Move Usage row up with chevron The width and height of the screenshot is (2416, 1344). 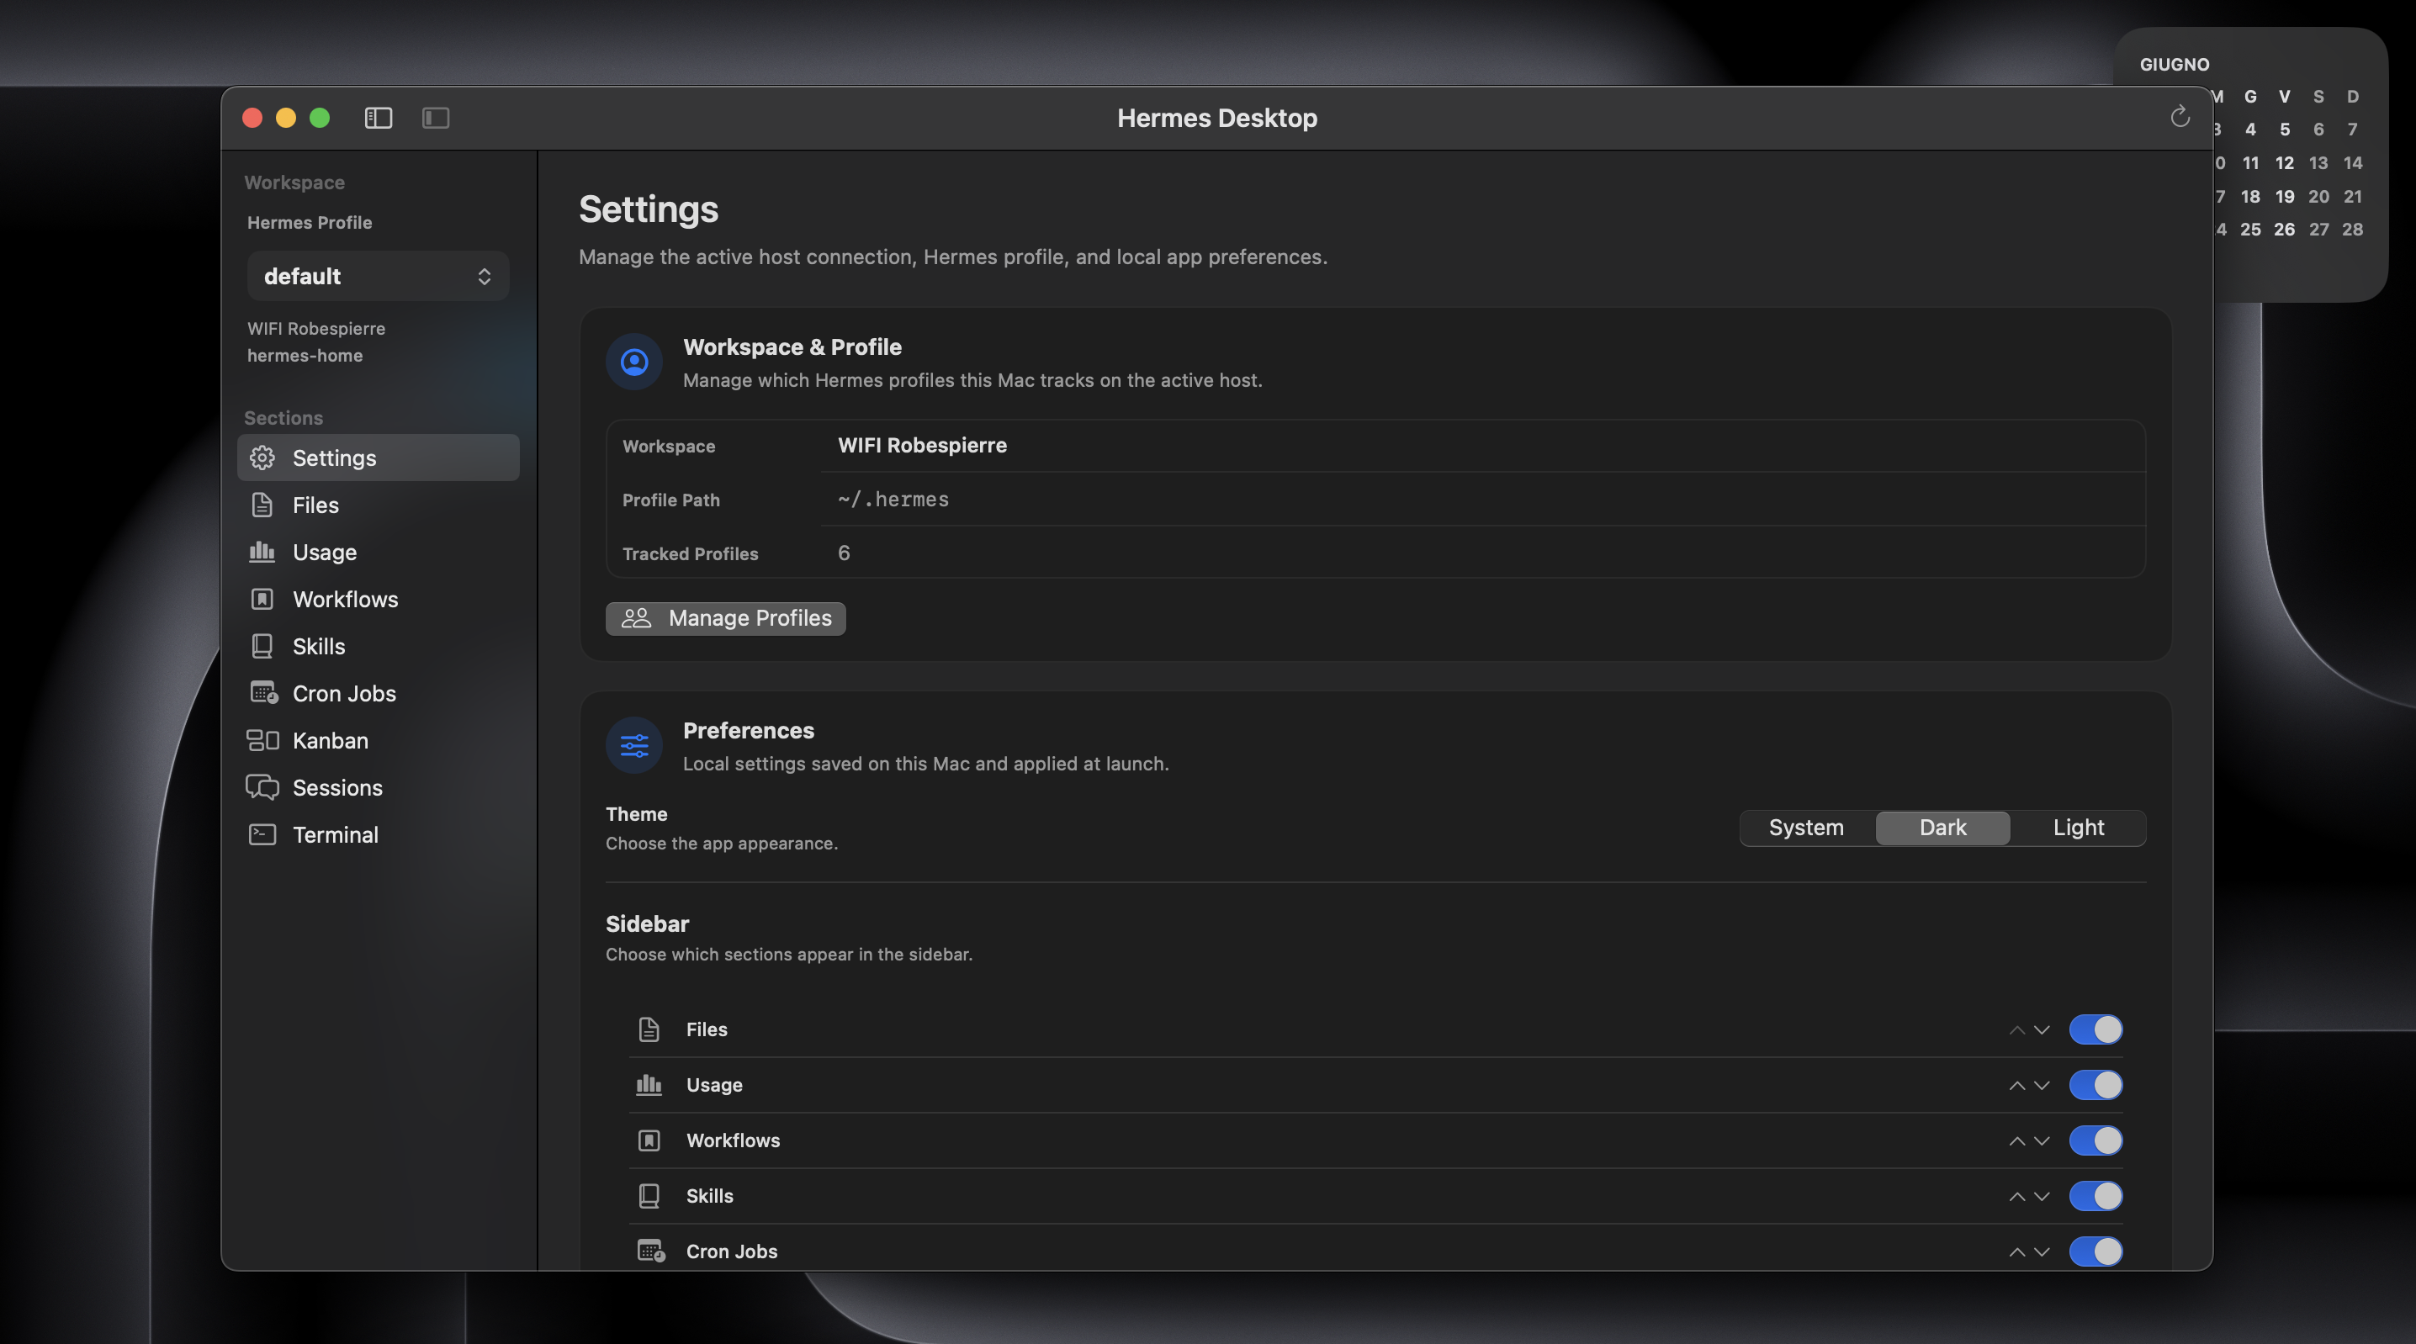[x=2016, y=1085]
